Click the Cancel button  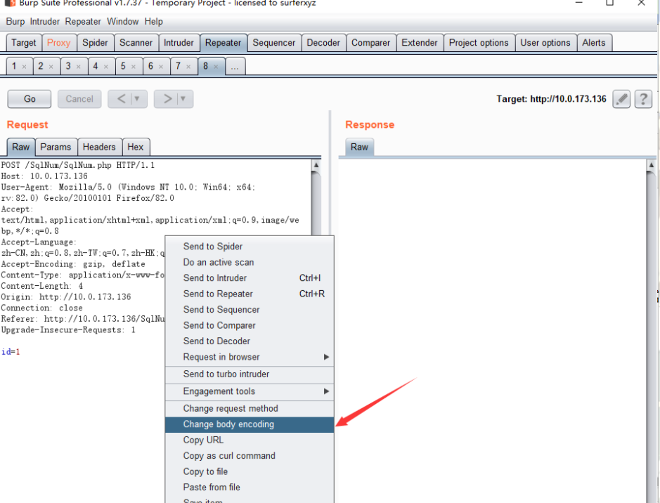pyautogui.click(x=79, y=99)
